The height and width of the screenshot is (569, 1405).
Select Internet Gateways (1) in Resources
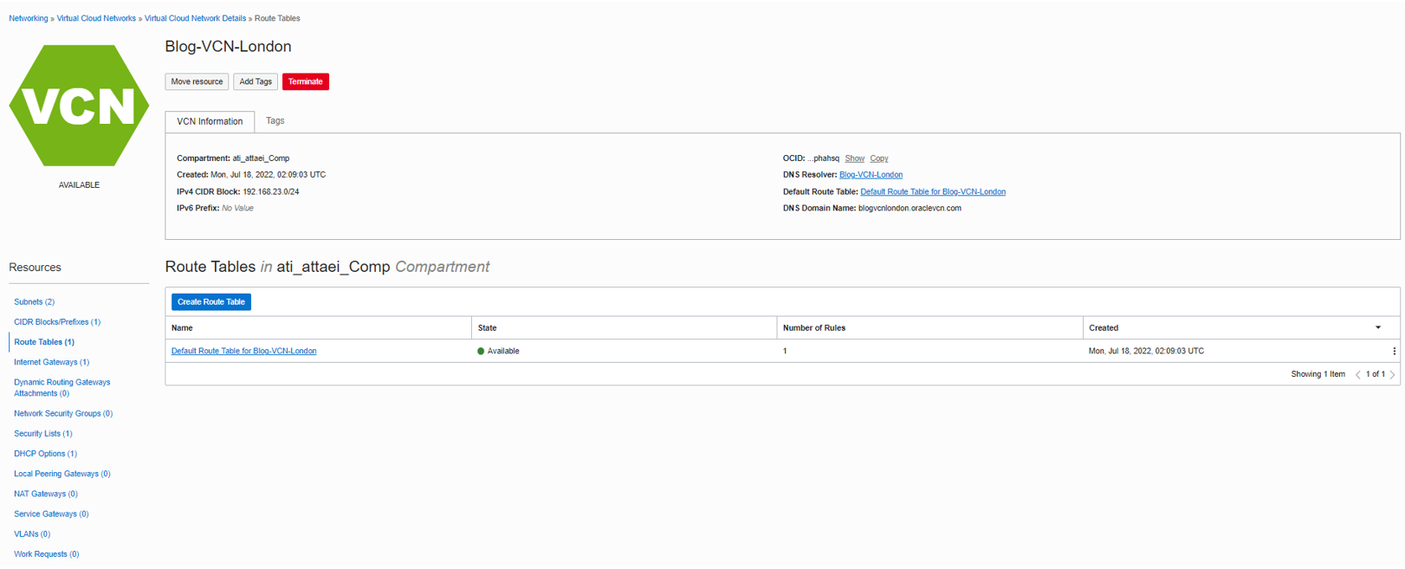point(51,362)
